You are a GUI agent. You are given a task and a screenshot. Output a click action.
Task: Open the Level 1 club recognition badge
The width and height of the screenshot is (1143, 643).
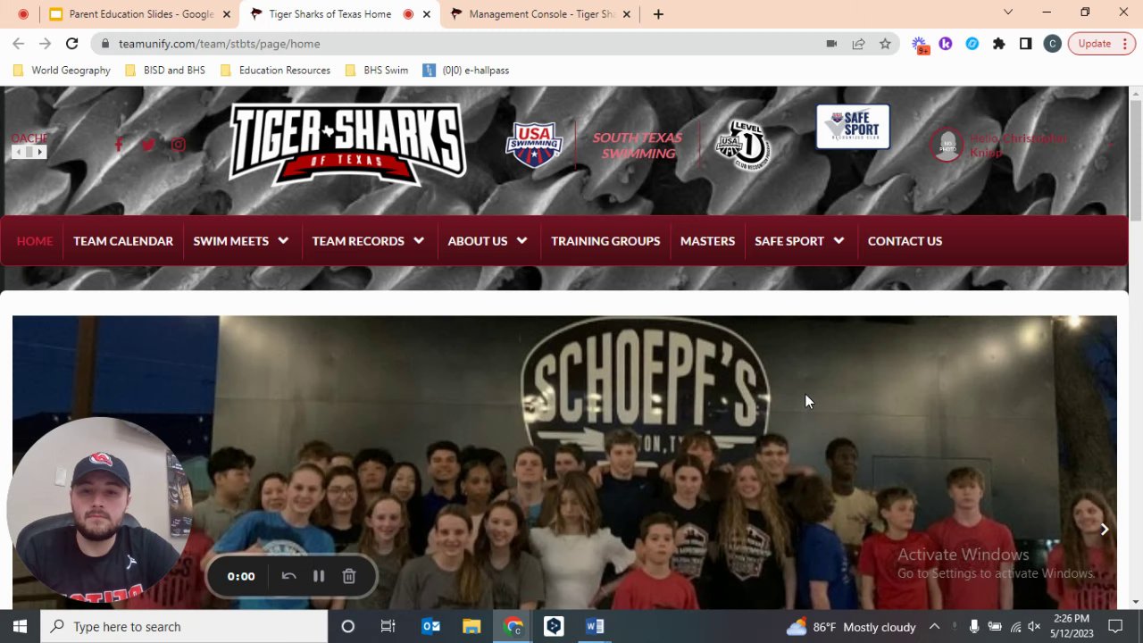743,145
